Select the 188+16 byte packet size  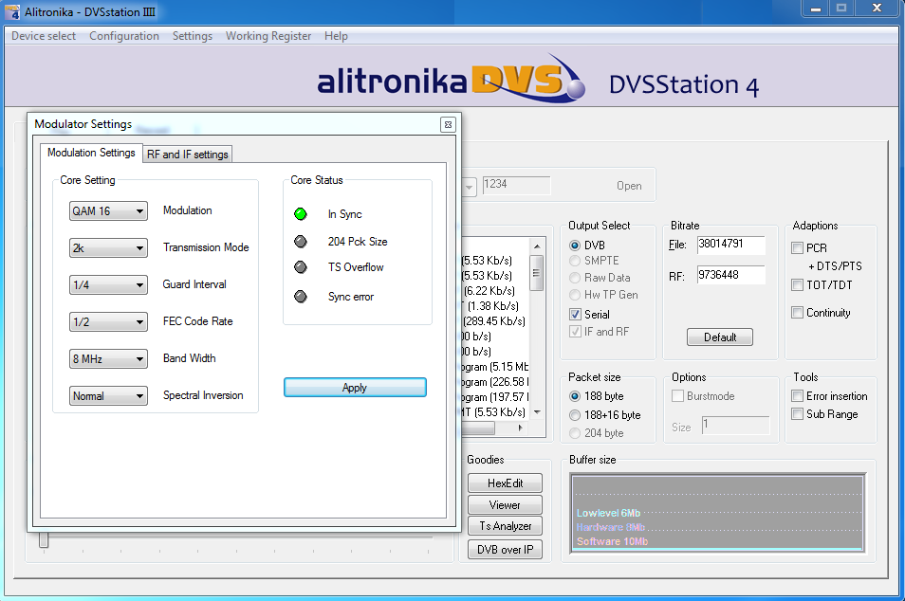(x=576, y=415)
